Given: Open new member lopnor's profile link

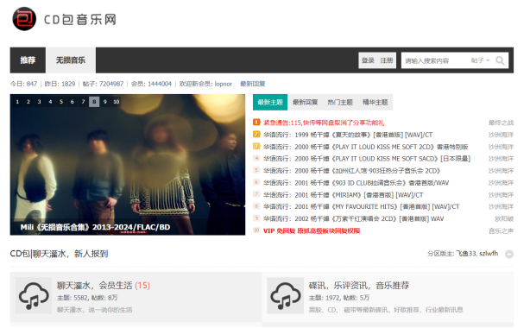Looking at the screenshot, I should (223, 84).
